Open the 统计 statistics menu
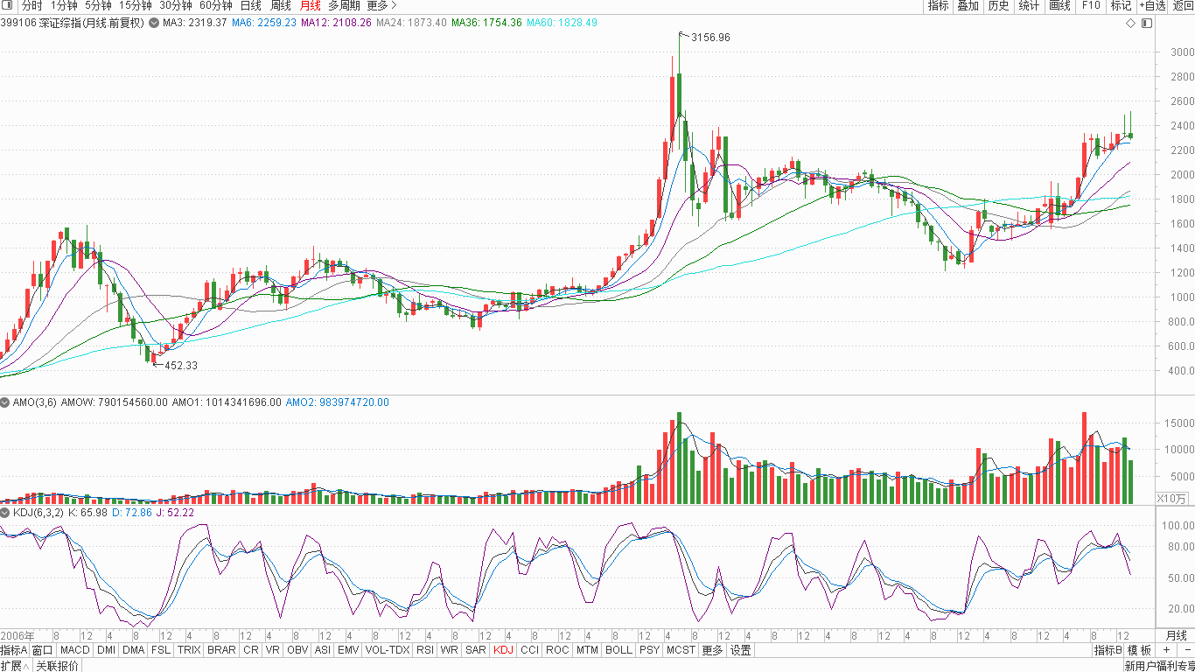Viewport: 1195px width, 672px height. (1030, 5)
